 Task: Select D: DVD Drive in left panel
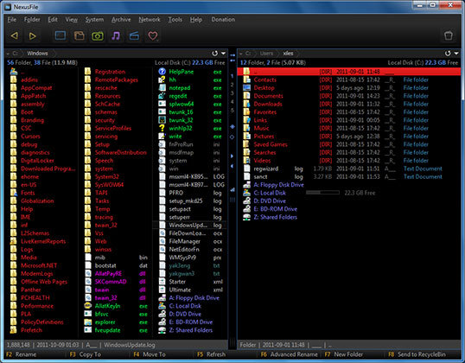coord(185,314)
